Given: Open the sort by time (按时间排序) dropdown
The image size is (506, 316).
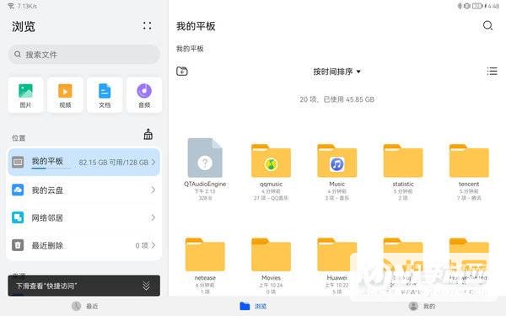Looking at the screenshot, I should coord(336,72).
